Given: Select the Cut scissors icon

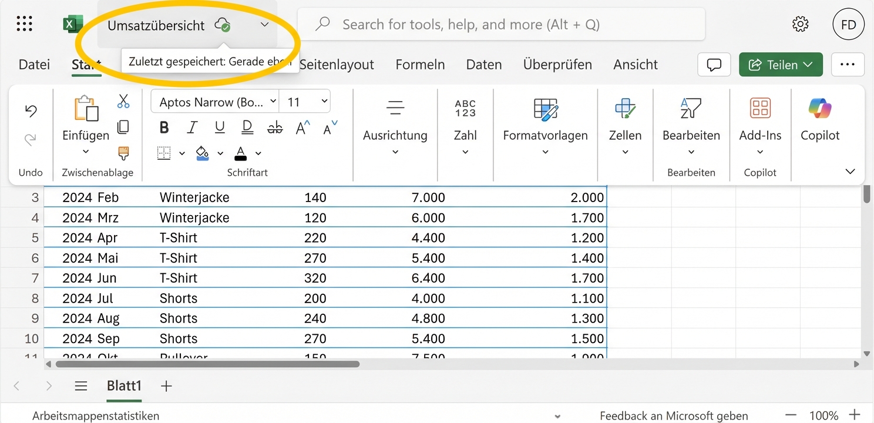Looking at the screenshot, I should 123,101.
